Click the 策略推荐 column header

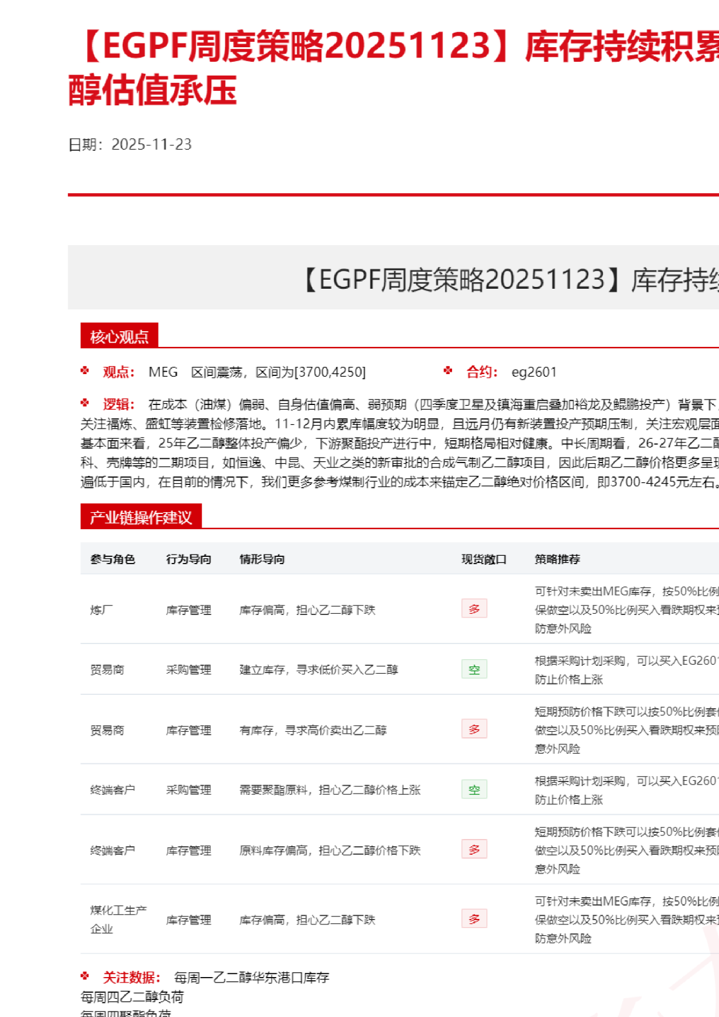tap(557, 559)
